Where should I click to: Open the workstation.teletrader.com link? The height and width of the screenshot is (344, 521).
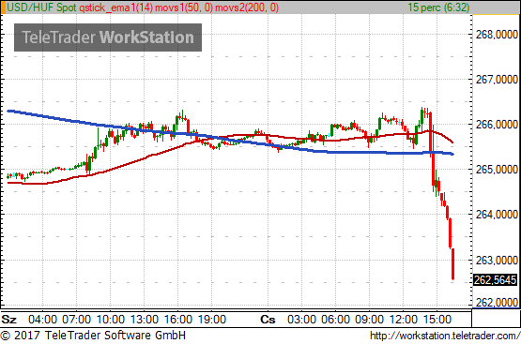coord(445,336)
